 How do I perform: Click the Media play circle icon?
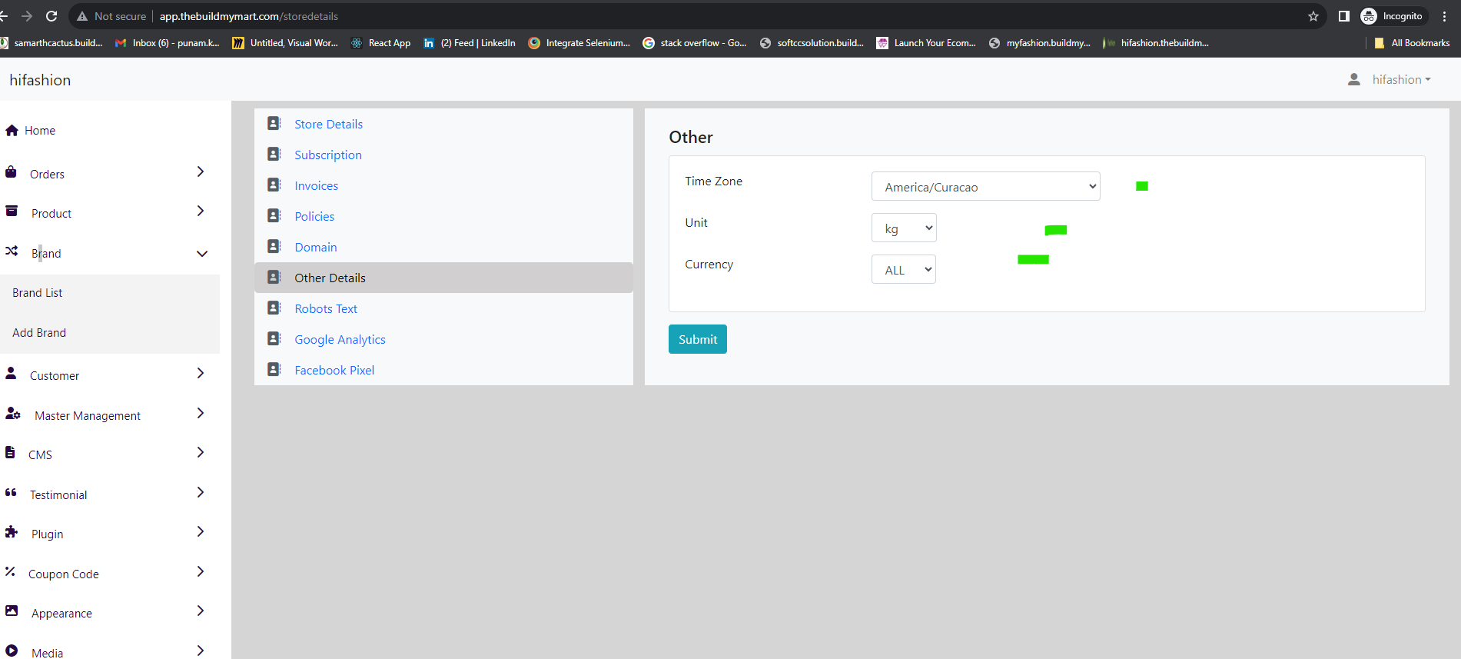point(12,650)
